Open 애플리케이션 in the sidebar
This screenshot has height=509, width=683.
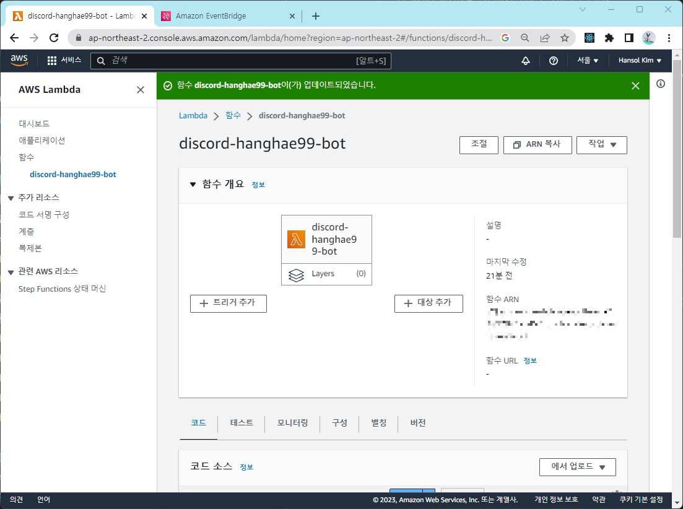coord(42,141)
